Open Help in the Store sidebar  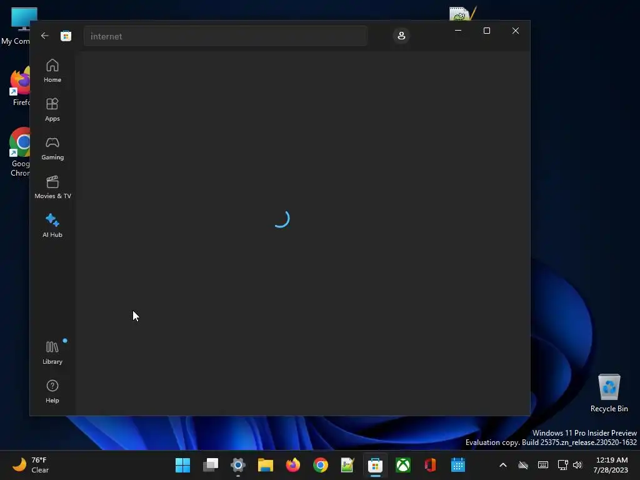52,391
